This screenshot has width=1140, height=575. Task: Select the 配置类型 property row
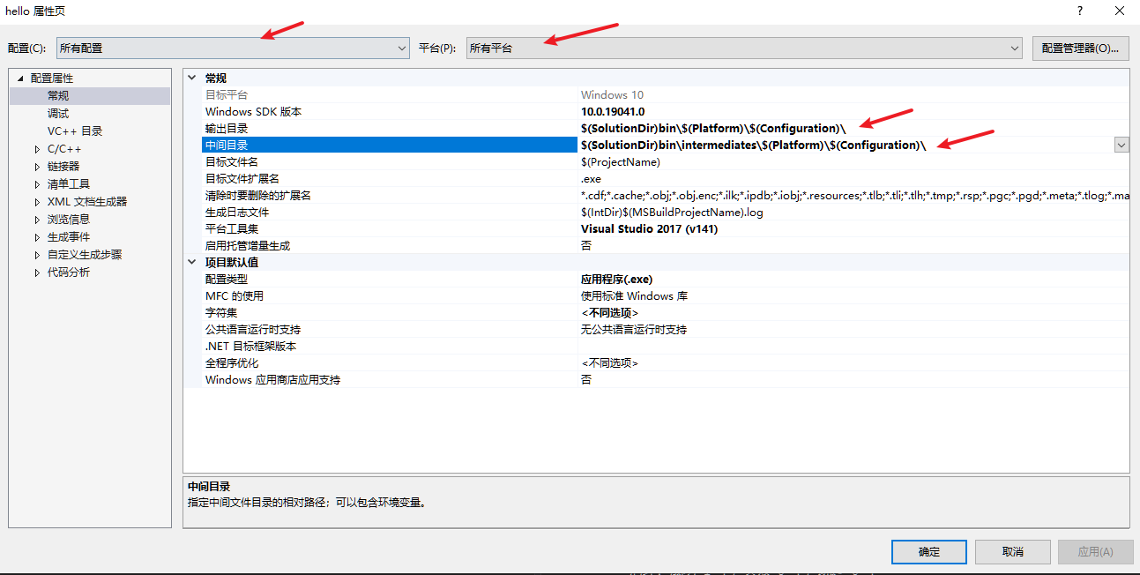tap(666, 279)
